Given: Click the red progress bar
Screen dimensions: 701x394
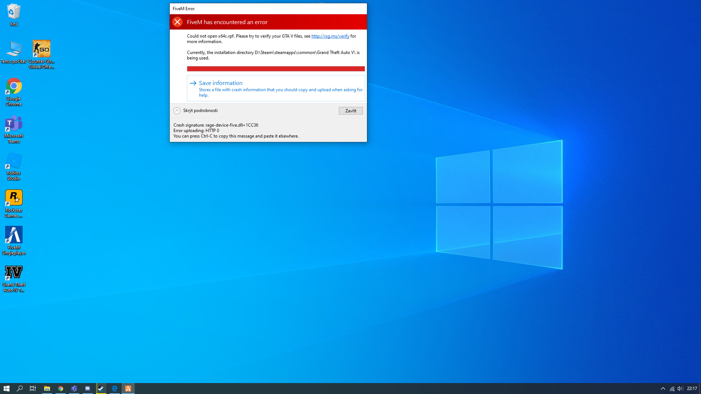Looking at the screenshot, I should (x=276, y=69).
